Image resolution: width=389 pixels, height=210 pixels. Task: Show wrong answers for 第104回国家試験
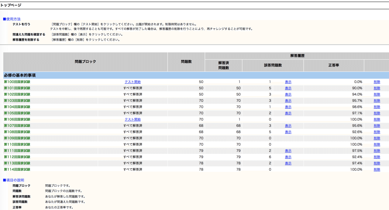[x=288, y=107]
